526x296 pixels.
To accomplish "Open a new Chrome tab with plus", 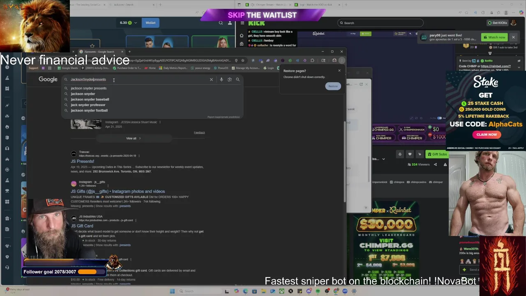I will click(129, 51).
